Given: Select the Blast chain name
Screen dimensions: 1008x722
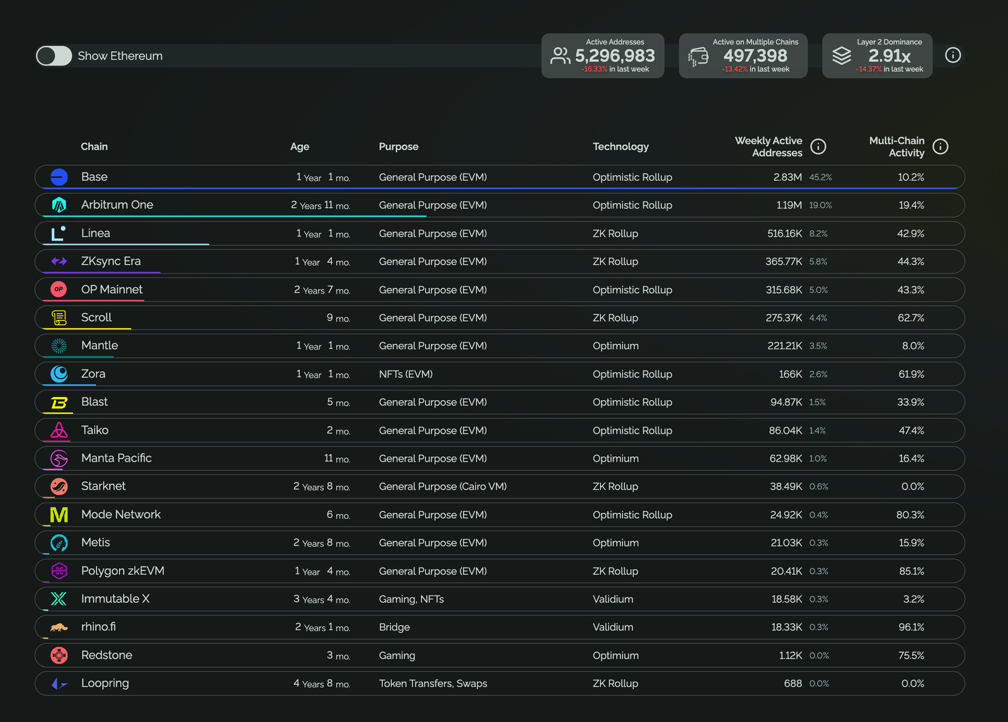Looking at the screenshot, I should click(94, 402).
